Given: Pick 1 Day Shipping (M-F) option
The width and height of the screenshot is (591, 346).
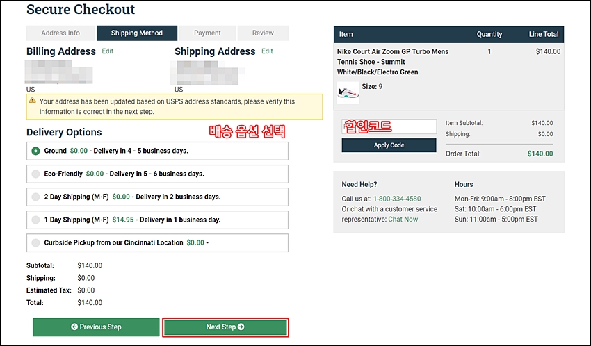Looking at the screenshot, I should coord(157,220).
